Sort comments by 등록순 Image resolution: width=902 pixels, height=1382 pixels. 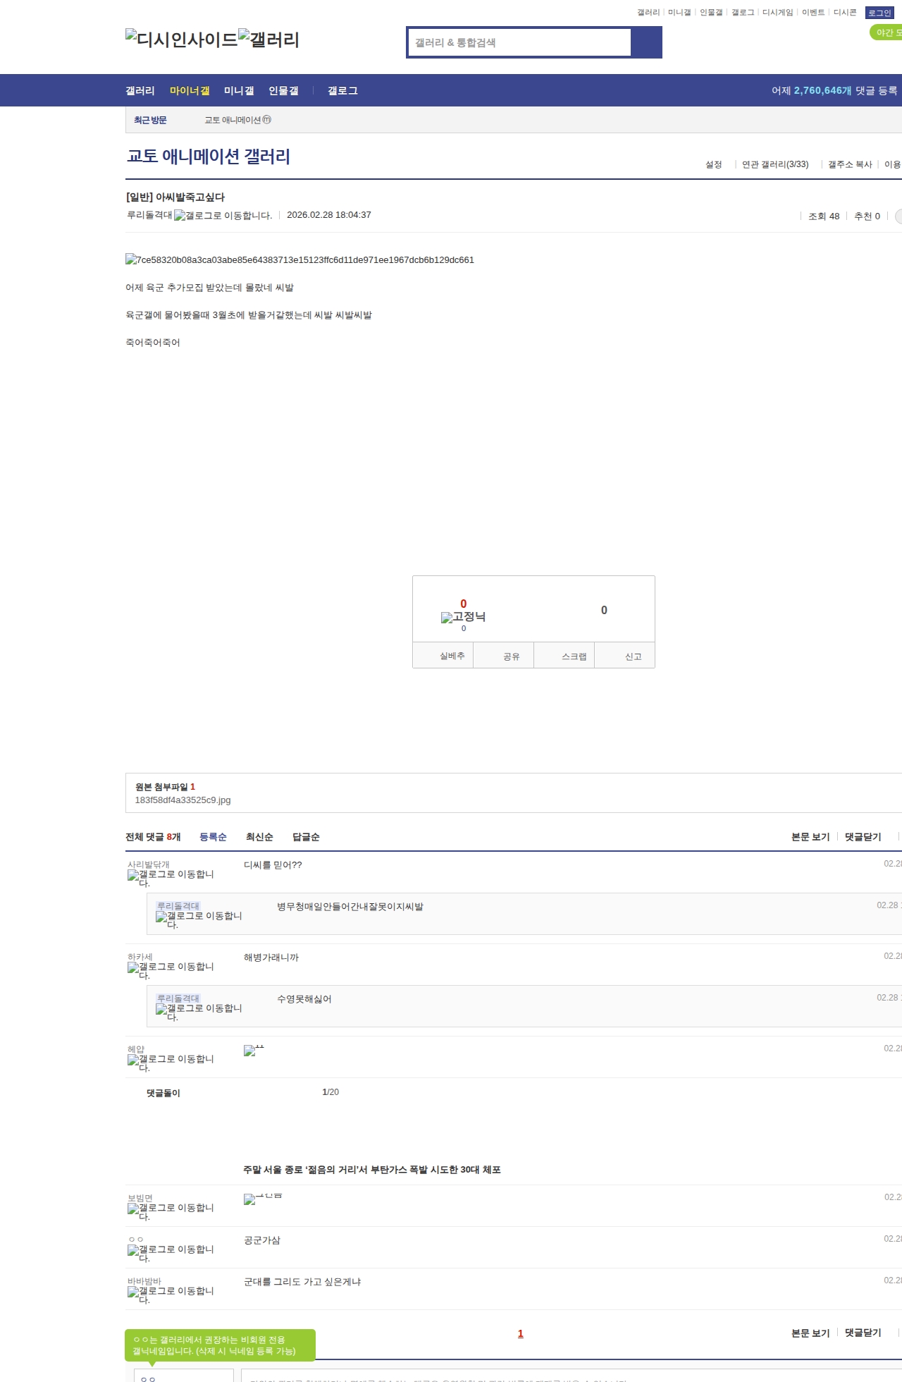click(x=213, y=837)
